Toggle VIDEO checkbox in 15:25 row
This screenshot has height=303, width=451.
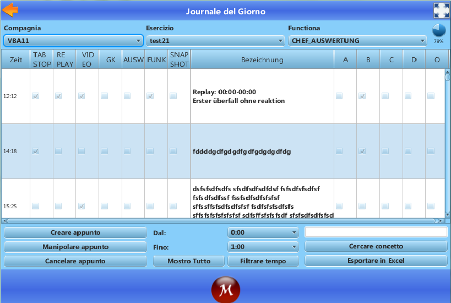81,206
